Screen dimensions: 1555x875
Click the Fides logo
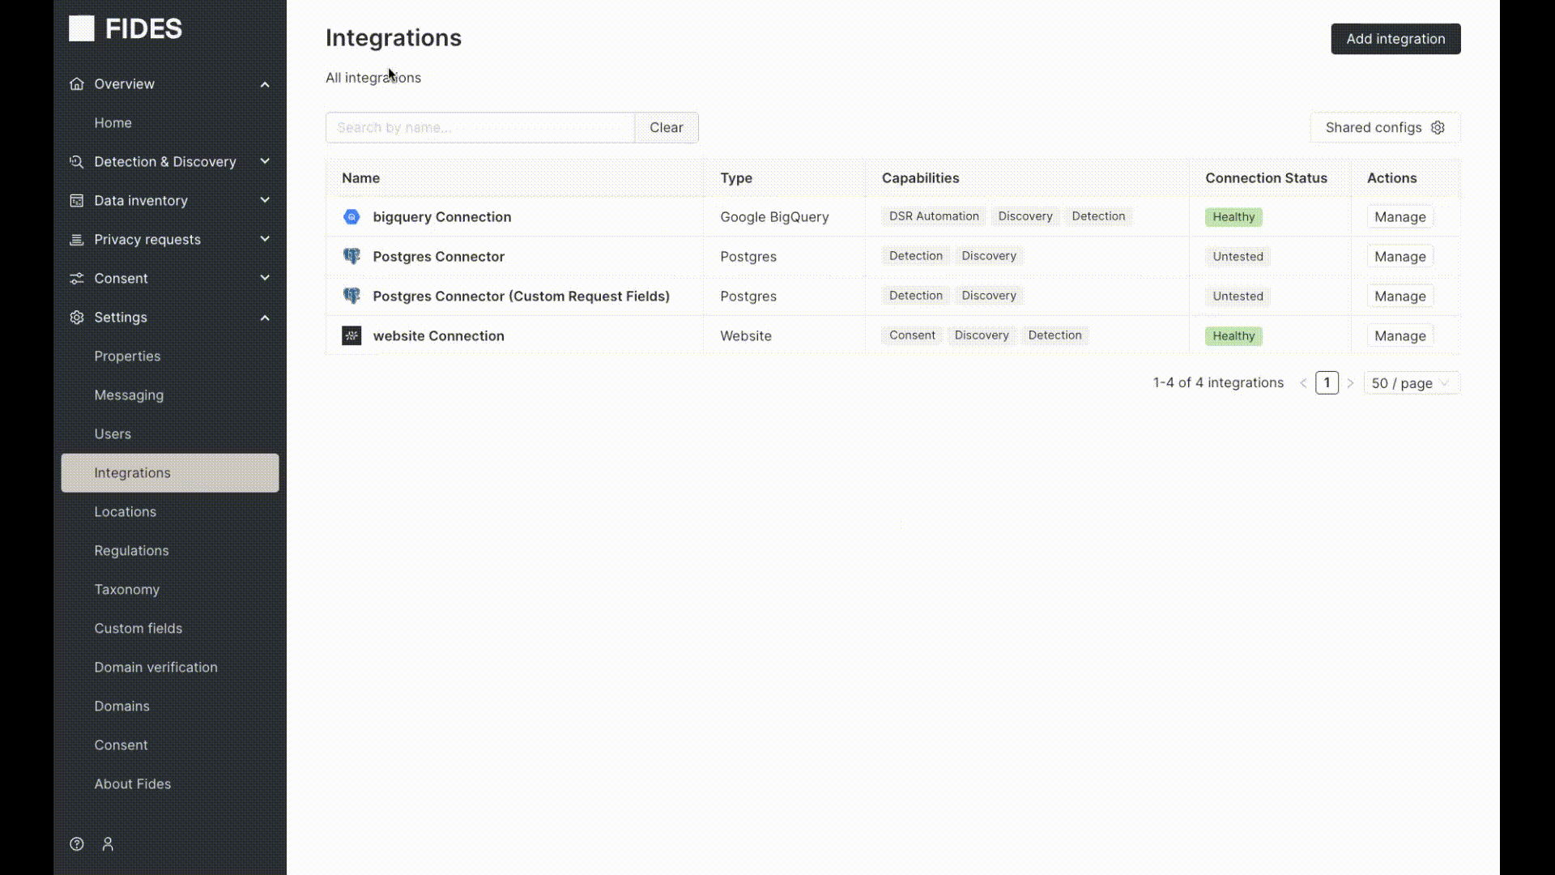[x=126, y=29]
